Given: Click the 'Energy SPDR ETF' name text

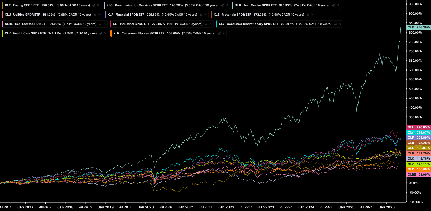Looking at the screenshot, I should click(x=26, y=5).
